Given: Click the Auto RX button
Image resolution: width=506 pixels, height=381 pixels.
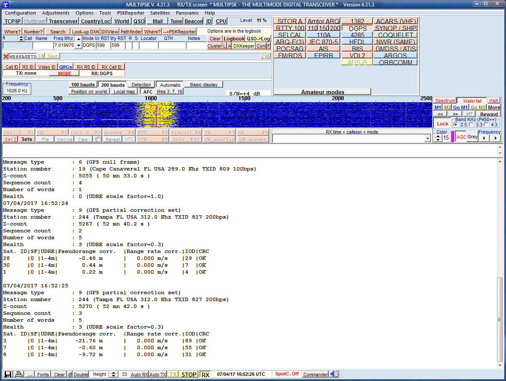Looking at the screenshot, I should pyautogui.click(x=139, y=374).
